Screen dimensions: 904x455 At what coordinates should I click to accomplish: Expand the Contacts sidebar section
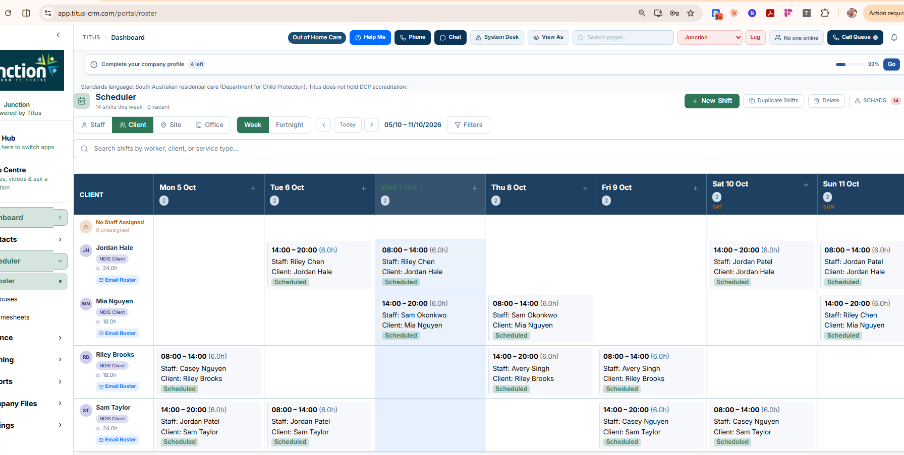coord(60,239)
